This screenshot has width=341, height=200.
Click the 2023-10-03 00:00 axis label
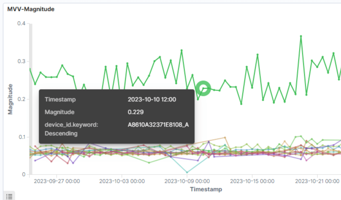pyautogui.click(x=122, y=181)
